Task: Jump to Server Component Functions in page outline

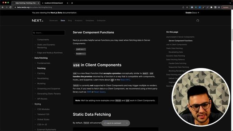Action: point(181,41)
